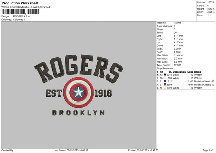
Task: Click the white star in shield center
Action: (x=78, y=93)
